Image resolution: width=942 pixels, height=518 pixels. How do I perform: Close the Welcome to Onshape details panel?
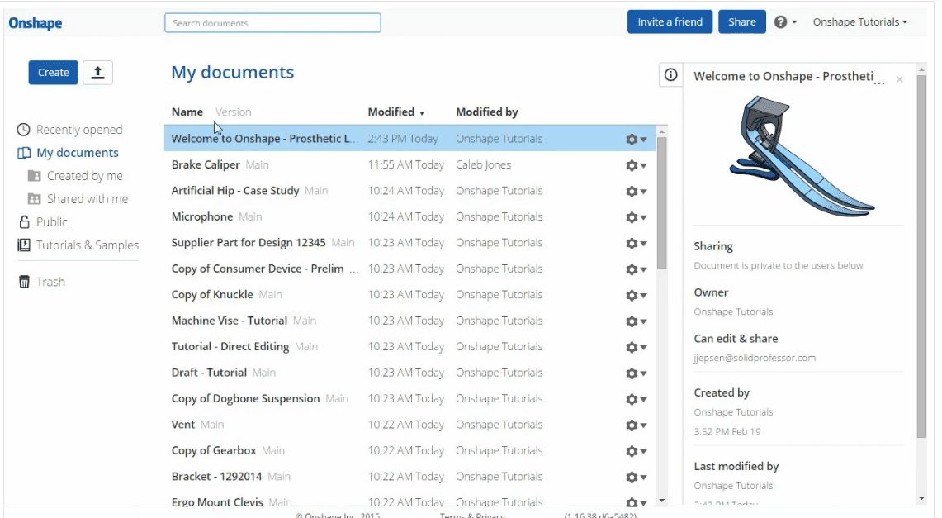pyautogui.click(x=899, y=79)
